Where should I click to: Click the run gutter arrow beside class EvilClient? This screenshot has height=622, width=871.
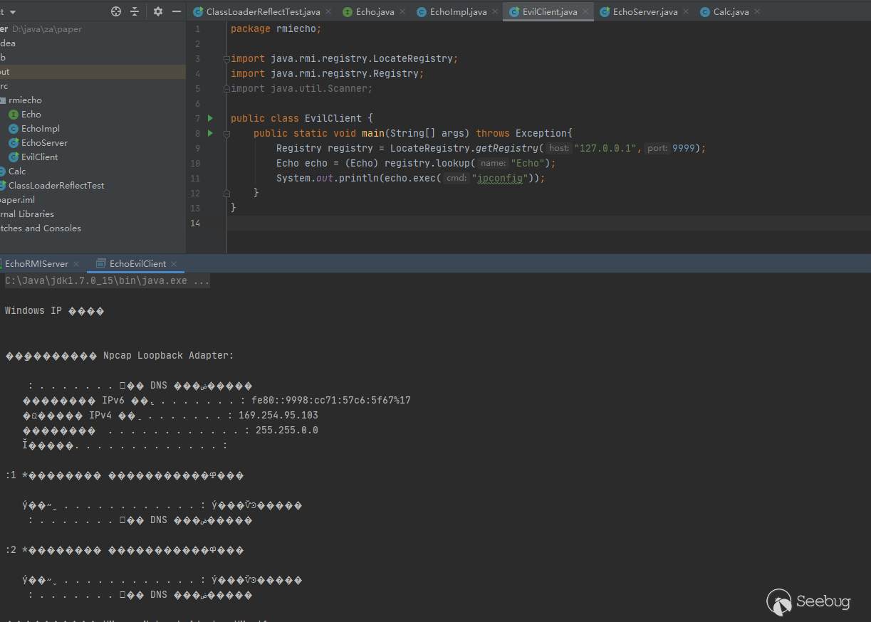pyautogui.click(x=210, y=118)
